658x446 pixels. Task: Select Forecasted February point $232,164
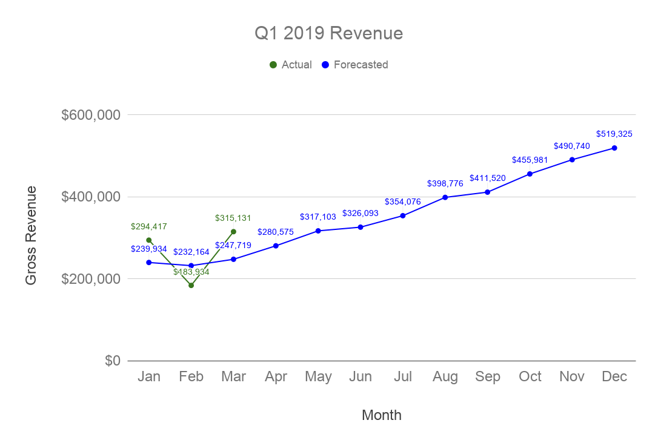point(191,266)
